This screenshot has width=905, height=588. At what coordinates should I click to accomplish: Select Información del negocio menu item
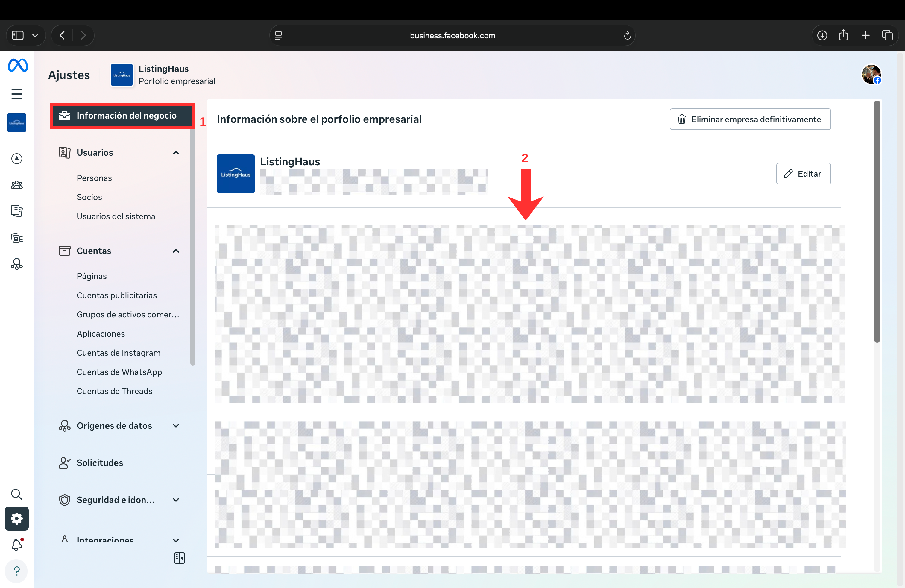tap(122, 116)
